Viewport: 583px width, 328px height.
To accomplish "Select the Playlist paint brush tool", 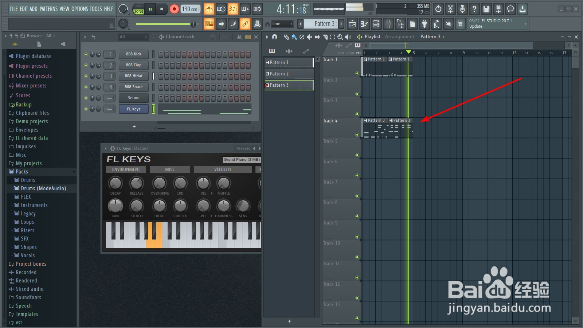I will 294,37.
